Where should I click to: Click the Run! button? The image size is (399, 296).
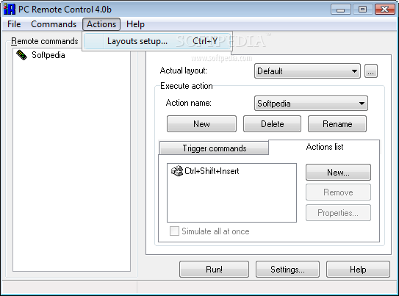214,269
